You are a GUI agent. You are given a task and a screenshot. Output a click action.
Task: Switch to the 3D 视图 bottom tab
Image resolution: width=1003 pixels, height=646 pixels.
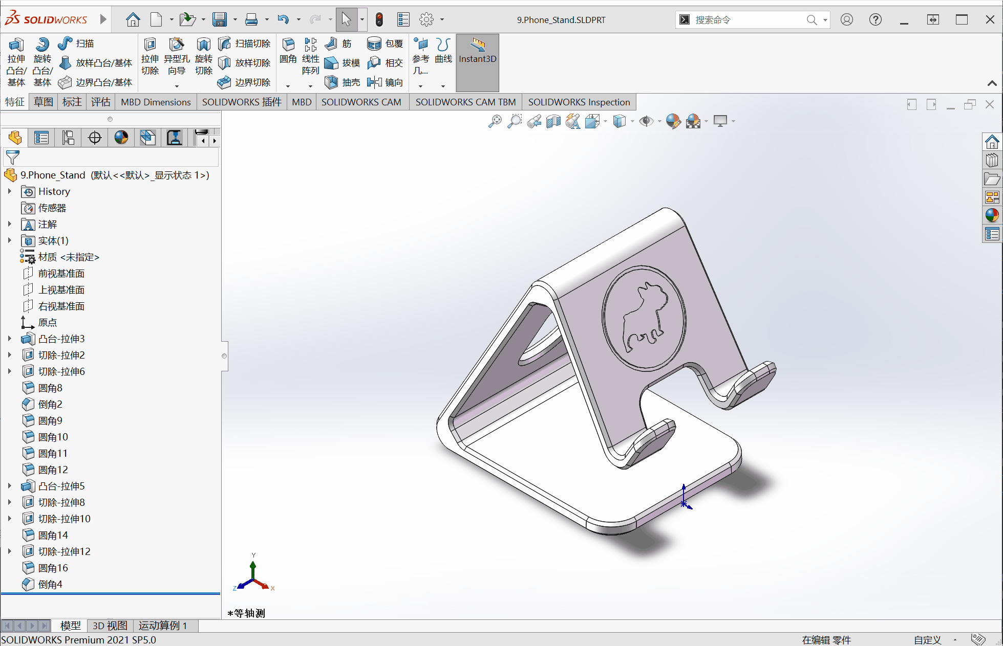click(110, 626)
